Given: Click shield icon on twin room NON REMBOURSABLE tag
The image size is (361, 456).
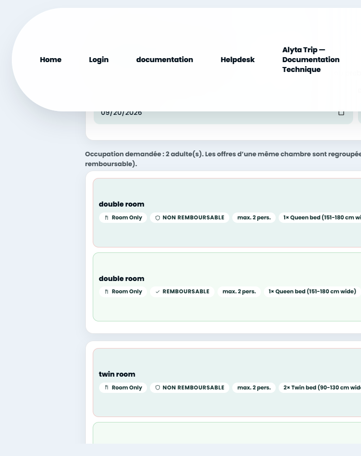Looking at the screenshot, I should pos(158,387).
